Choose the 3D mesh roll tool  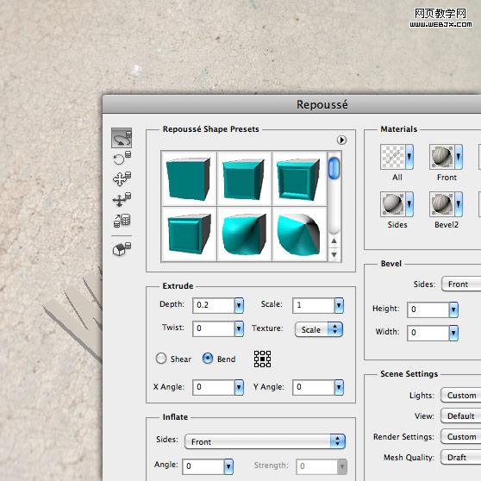point(122,159)
